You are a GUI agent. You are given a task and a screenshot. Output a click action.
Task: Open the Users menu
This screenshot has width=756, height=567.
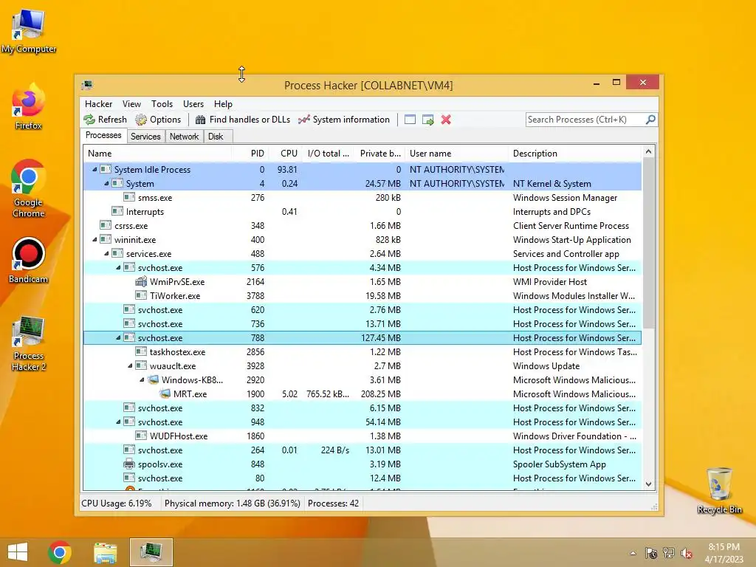click(193, 103)
